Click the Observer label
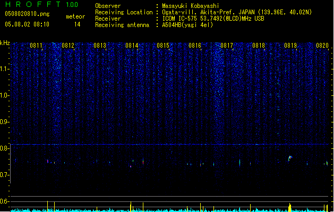 pos(108,6)
